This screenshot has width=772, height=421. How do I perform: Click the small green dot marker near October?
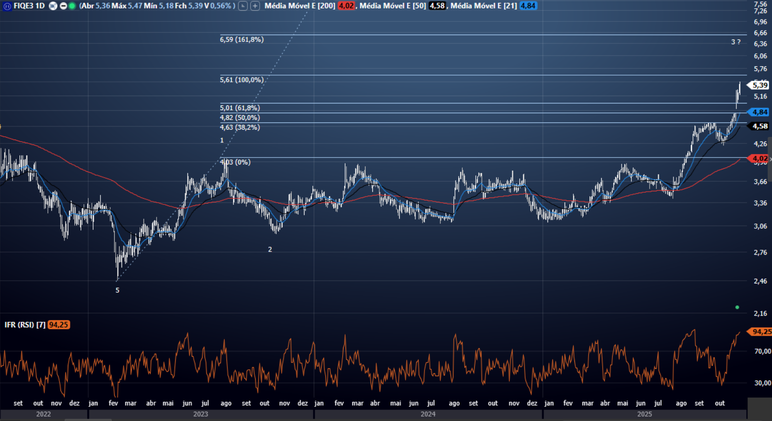[x=737, y=307]
